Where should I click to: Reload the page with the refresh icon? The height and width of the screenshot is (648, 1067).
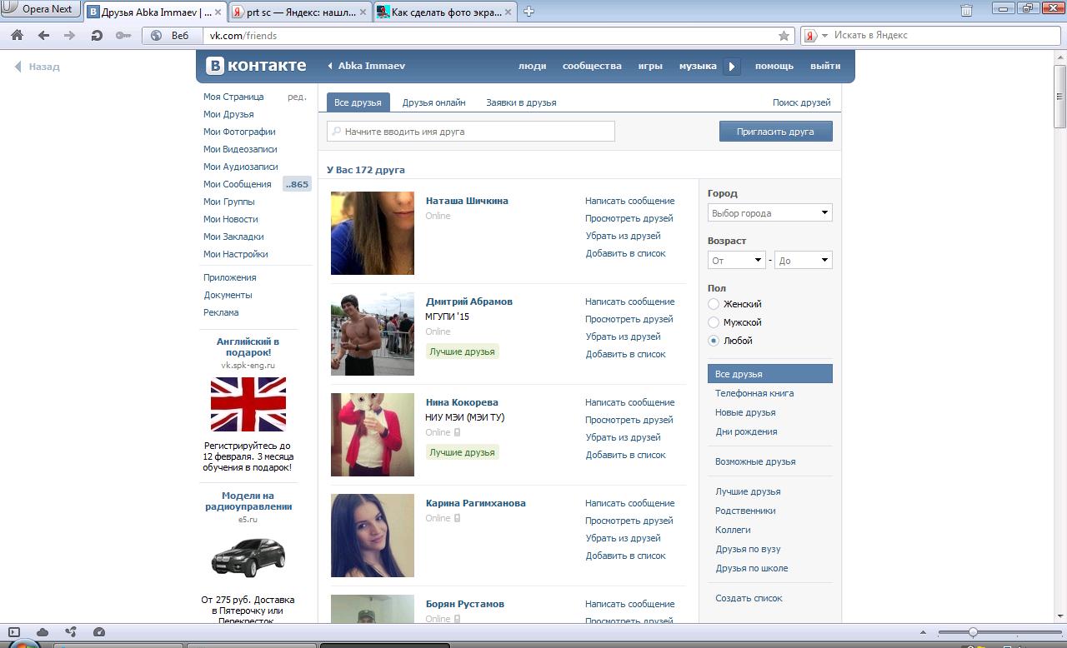(97, 36)
